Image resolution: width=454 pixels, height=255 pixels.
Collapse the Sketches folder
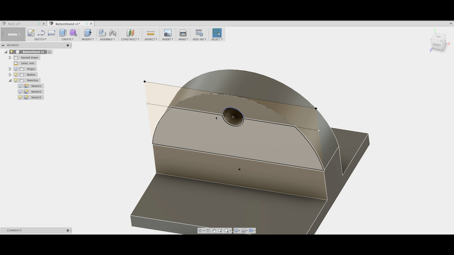click(x=10, y=81)
